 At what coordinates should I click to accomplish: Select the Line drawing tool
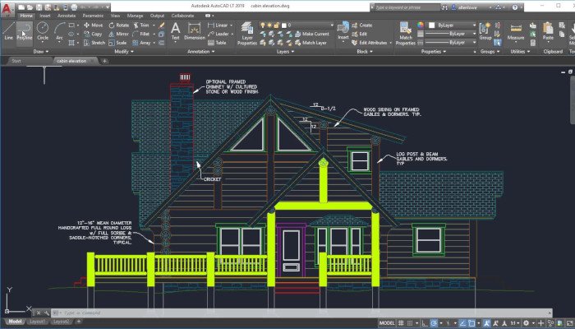8,31
